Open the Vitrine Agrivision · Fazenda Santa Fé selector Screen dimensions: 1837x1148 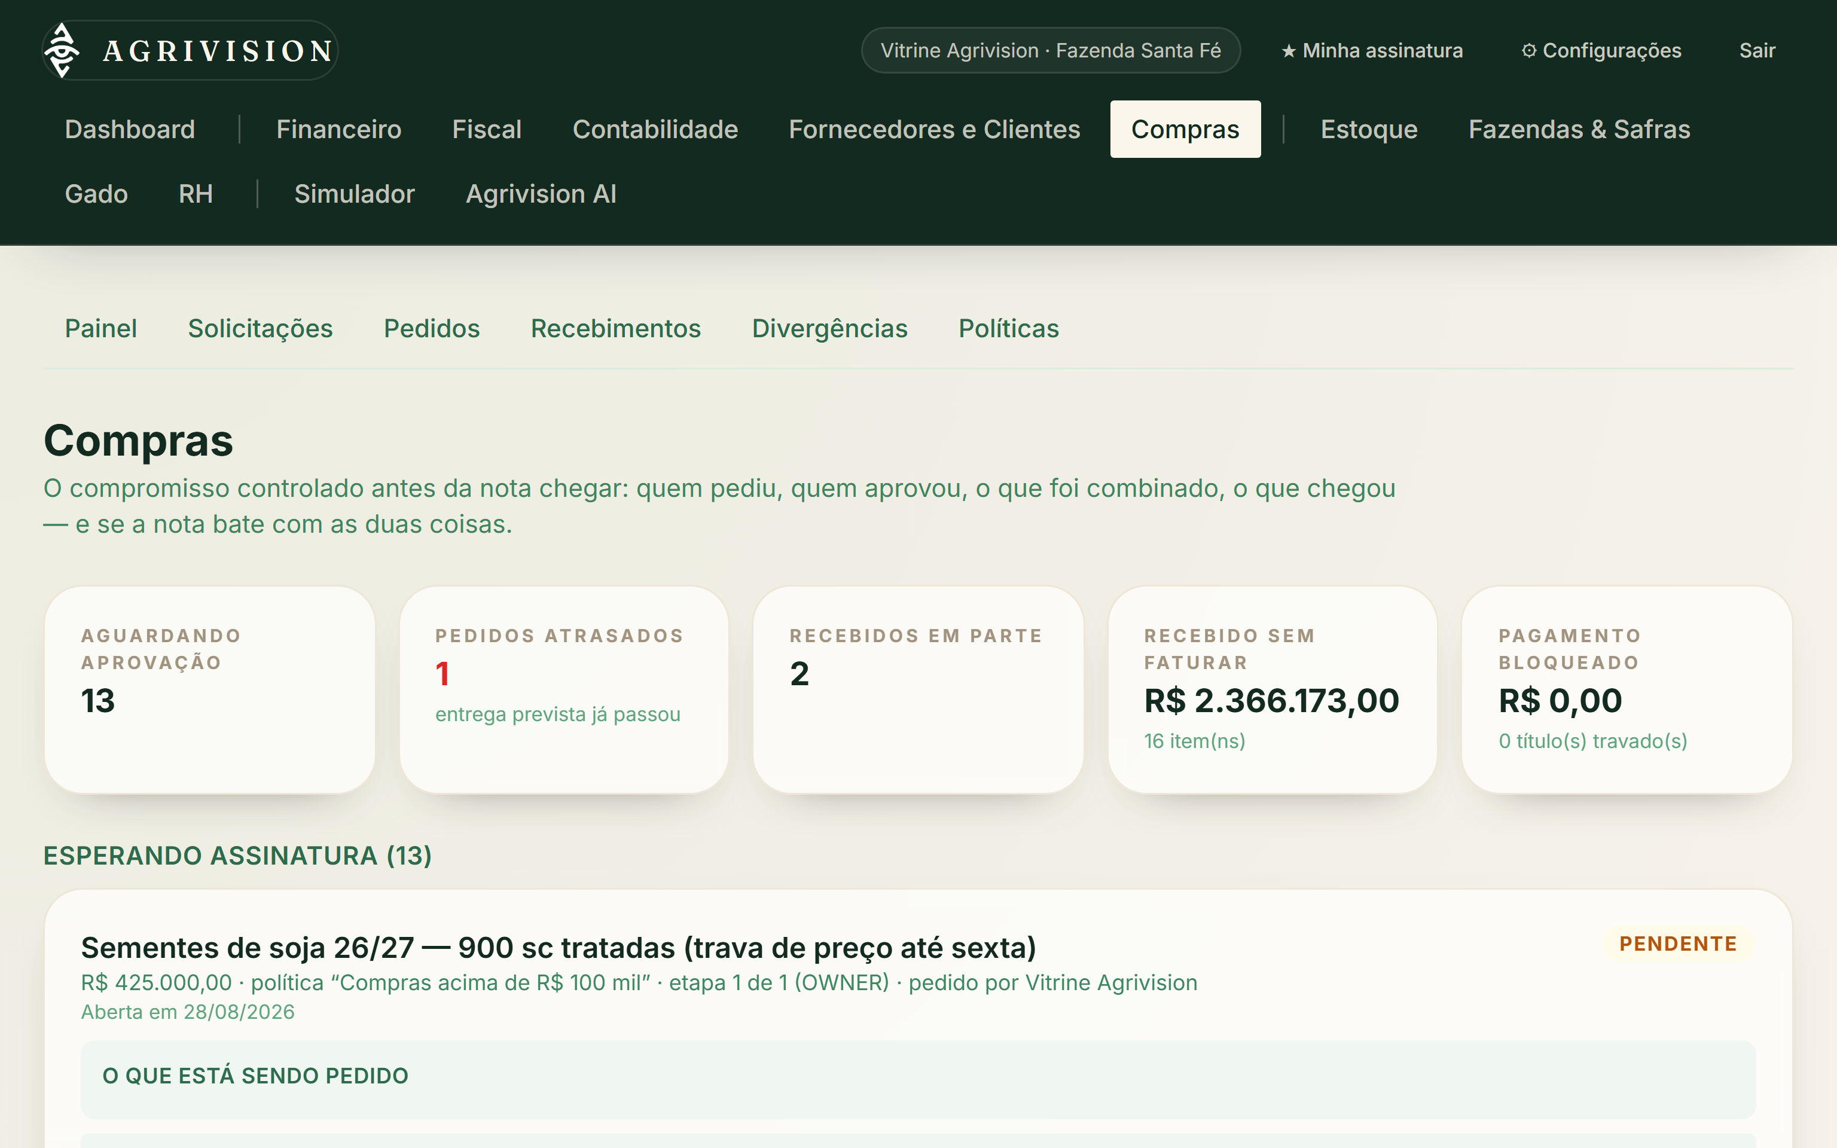click(x=1050, y=50)
